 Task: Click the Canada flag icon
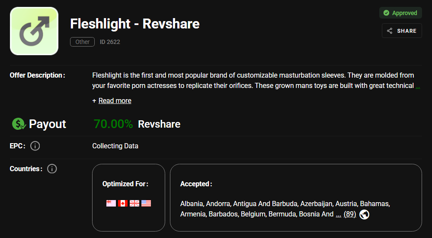pyautogui.click(x=123, y=204)
